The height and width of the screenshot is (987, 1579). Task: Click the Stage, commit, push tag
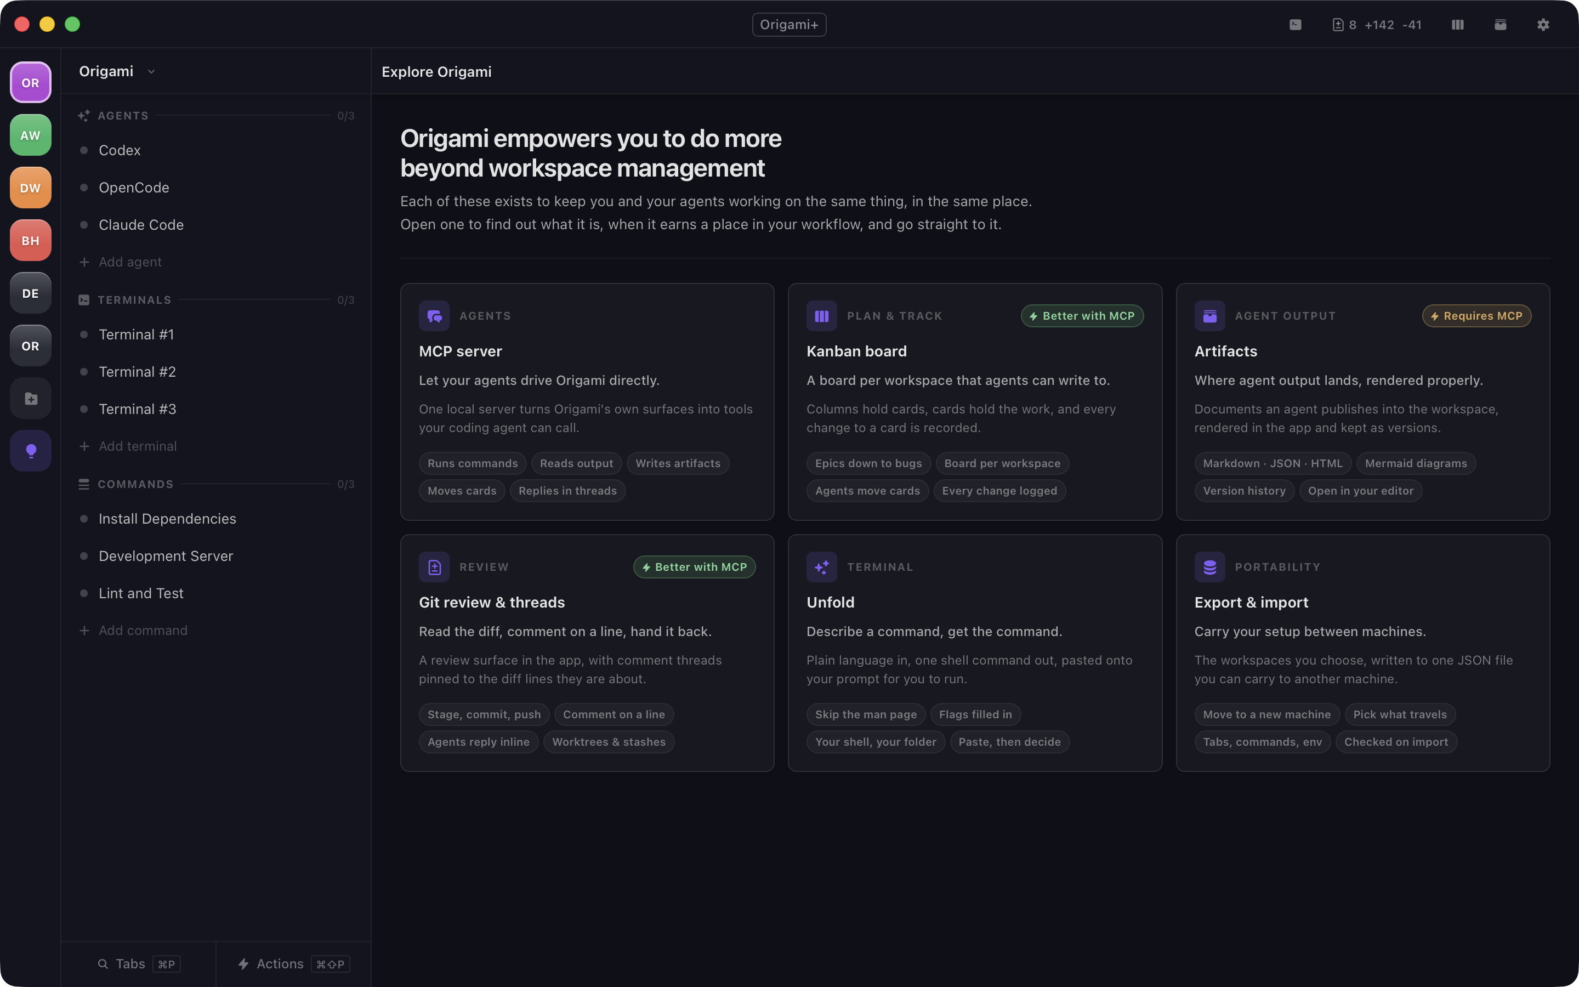pos(484,715)
